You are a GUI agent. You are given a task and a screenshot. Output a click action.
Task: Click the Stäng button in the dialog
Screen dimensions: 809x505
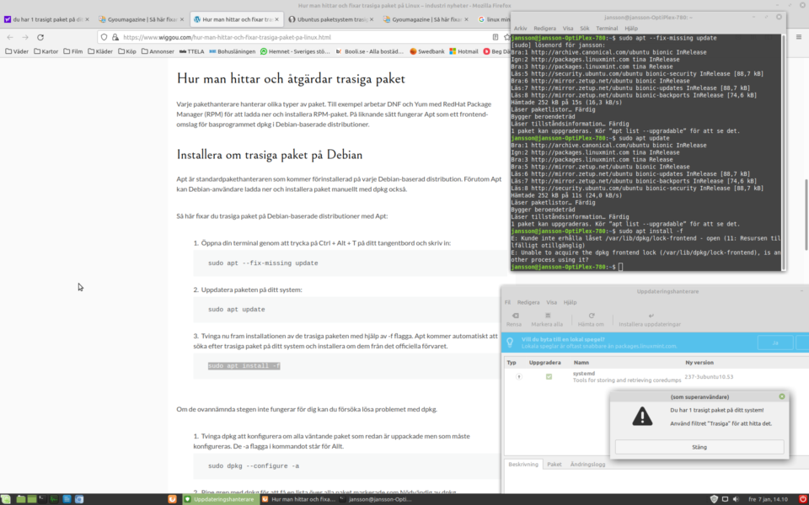(699, 447)
